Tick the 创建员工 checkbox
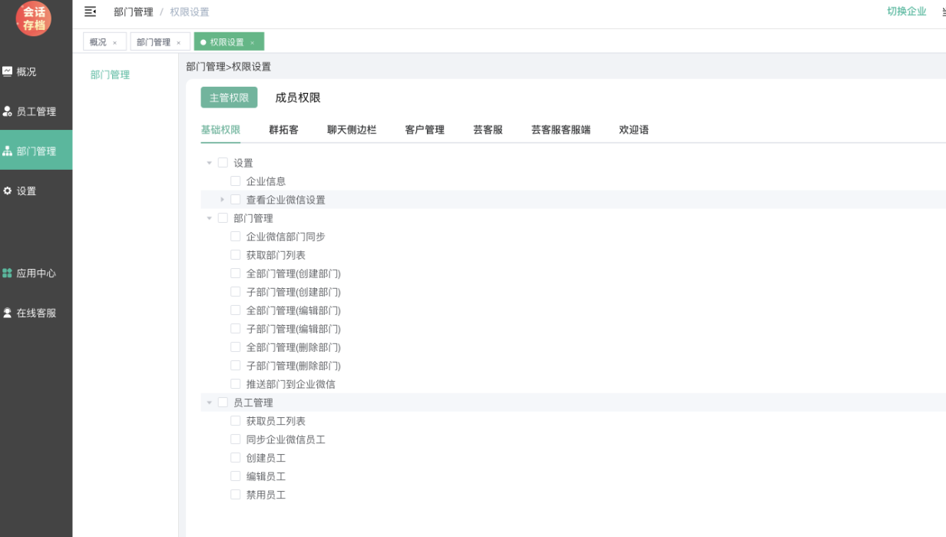 coord(236,458)
